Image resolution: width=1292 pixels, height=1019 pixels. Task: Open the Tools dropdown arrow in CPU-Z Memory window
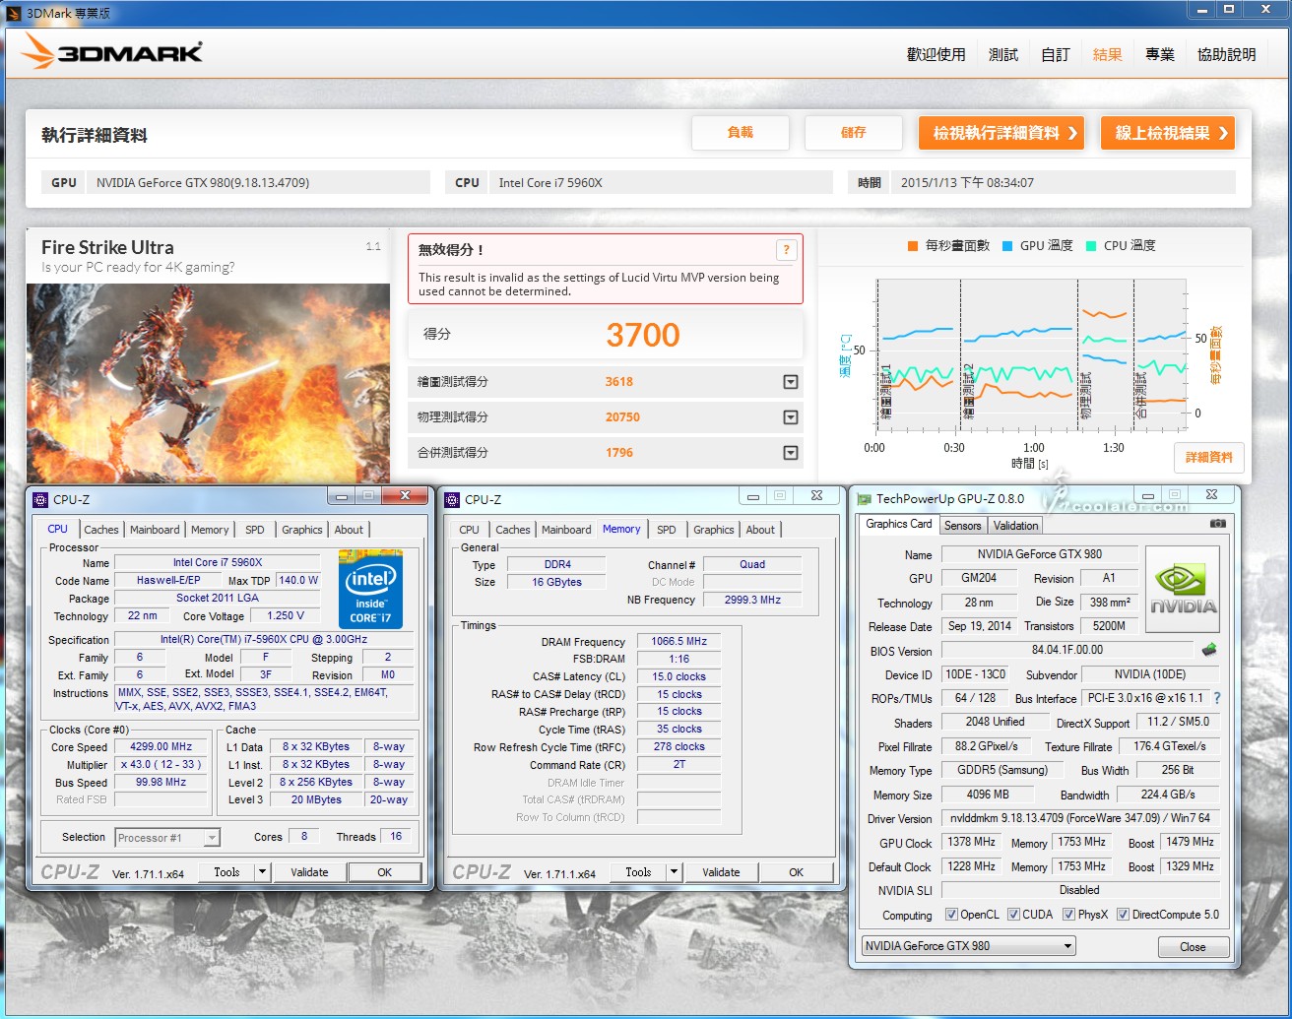pyautogui.click(x=674, y=872)
